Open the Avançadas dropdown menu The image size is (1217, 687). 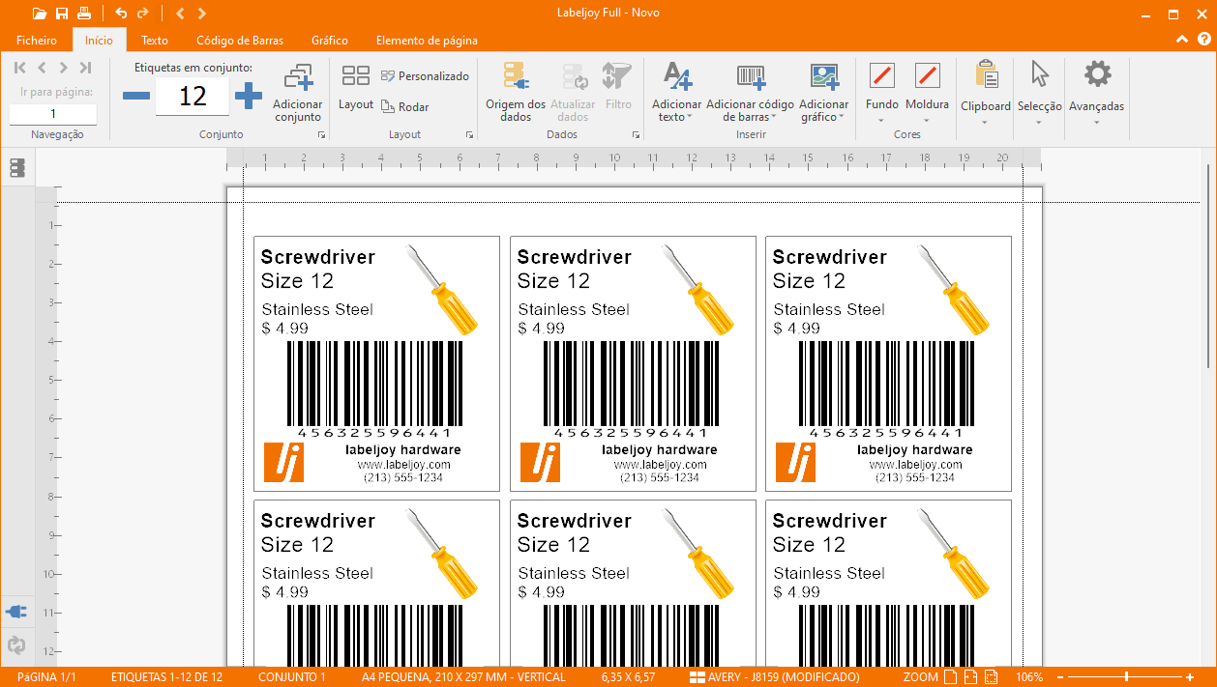tap(1096, 122)
